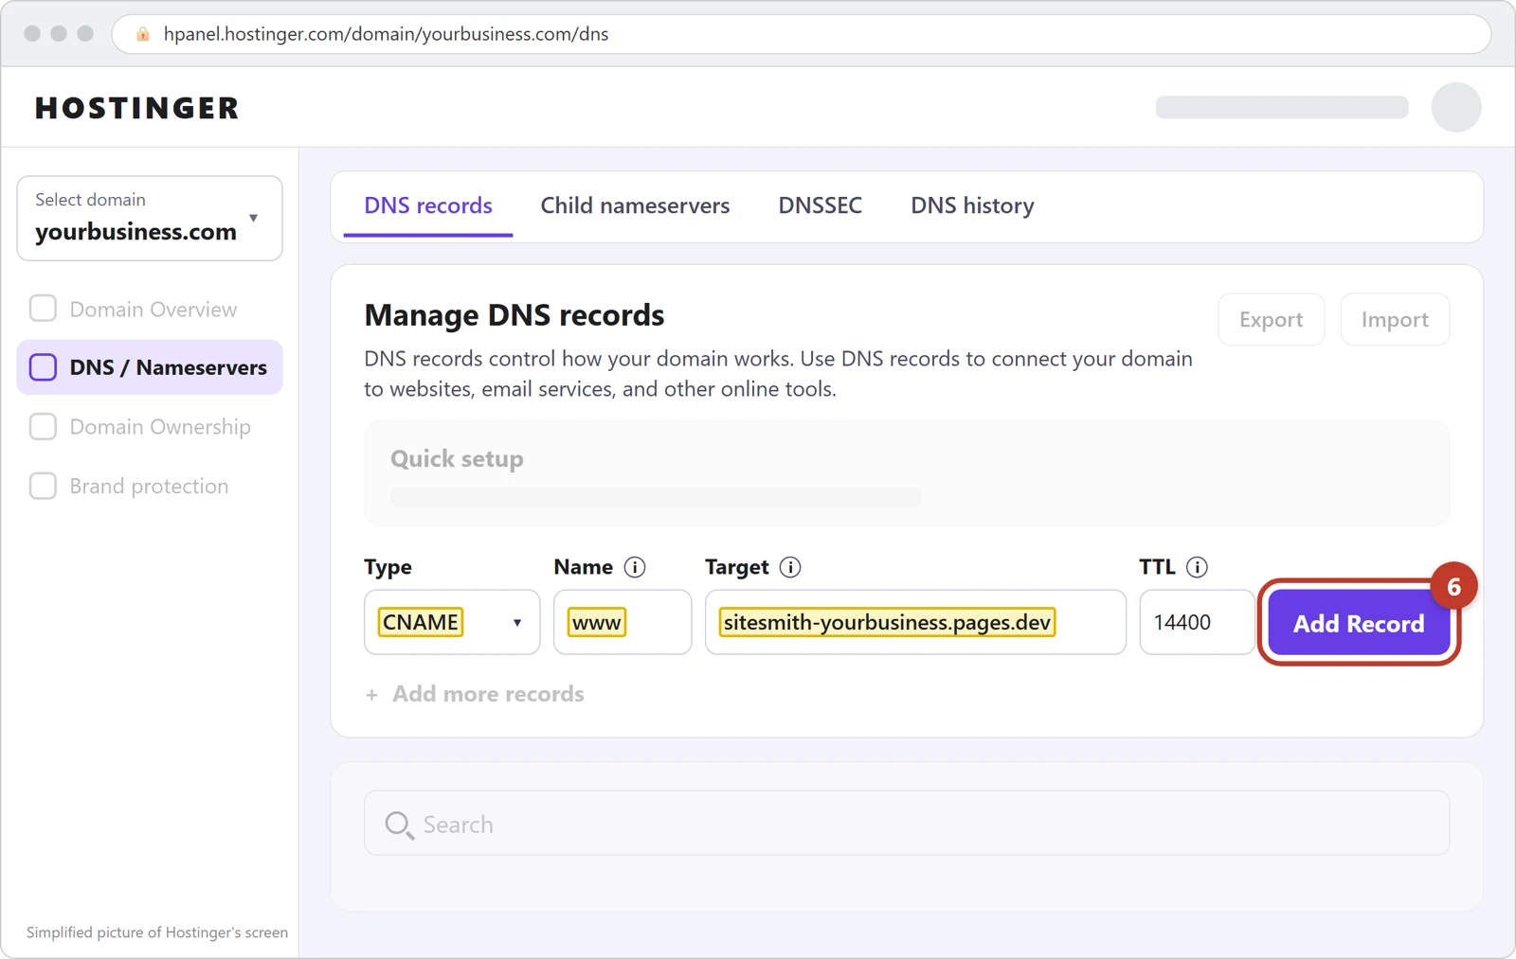Click the Add Record button
1516x959 pixels.
1359,623
